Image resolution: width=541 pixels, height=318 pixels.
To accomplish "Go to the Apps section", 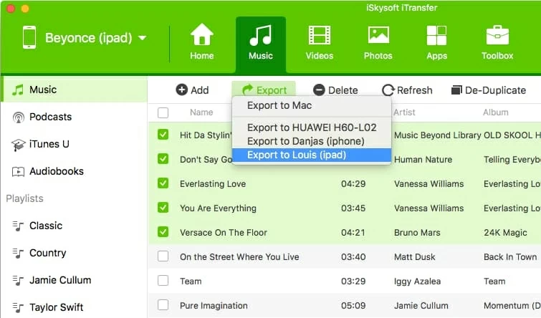I will point(436,35).
